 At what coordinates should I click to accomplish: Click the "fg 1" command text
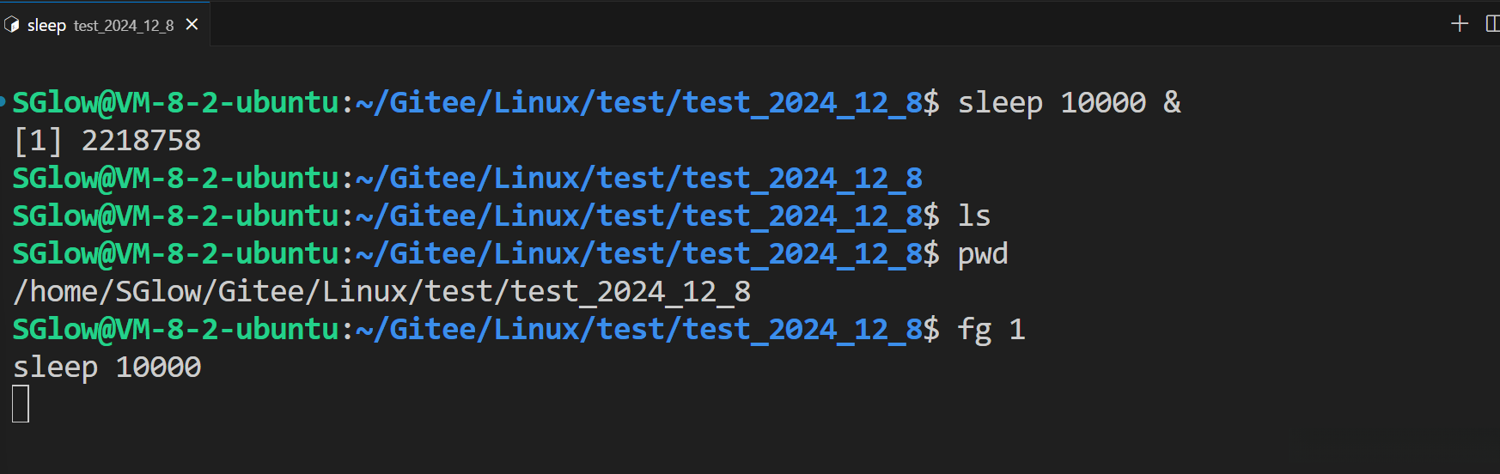tap(991, 330)
